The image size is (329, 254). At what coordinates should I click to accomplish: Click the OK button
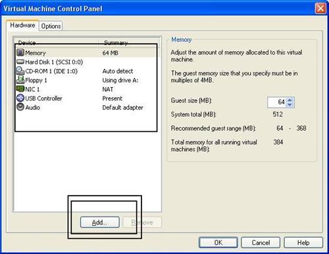click(218, 243)
